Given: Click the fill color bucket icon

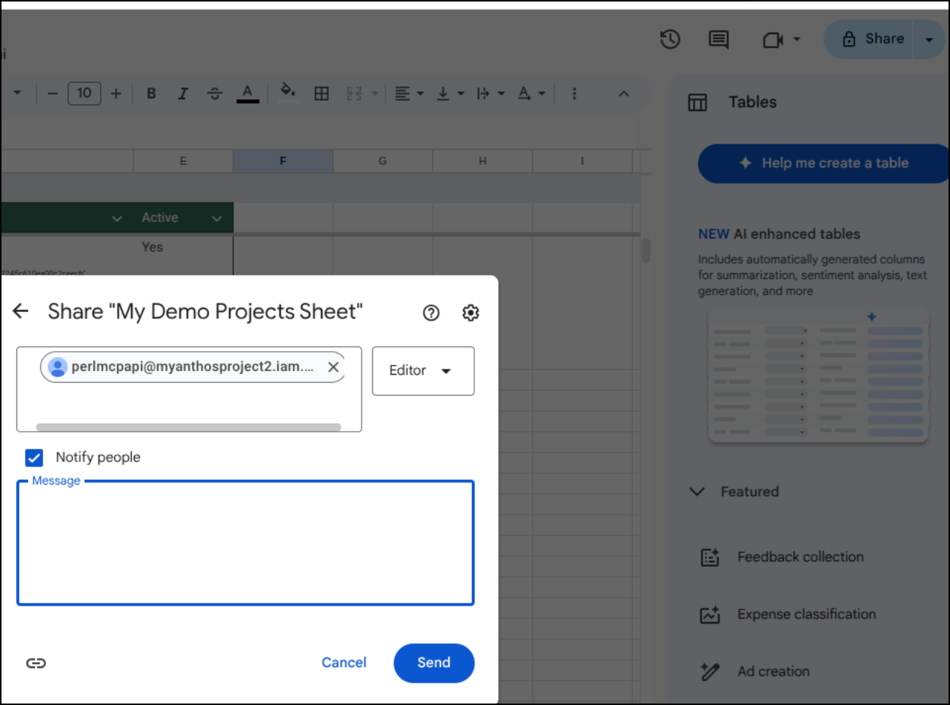Looking at the screenshot, I should click(x=288, y=92).
